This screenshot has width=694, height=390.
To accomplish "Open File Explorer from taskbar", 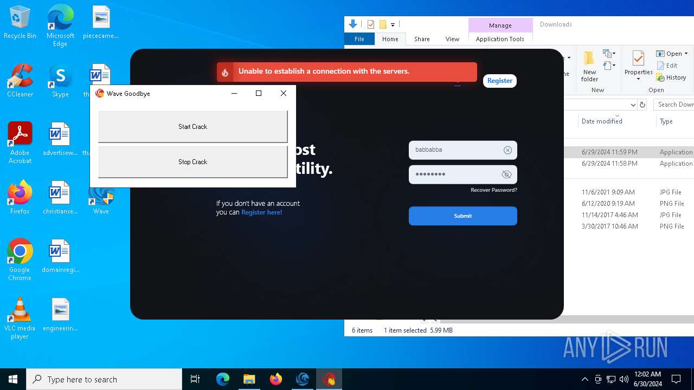I will click(x=249, y=379).
